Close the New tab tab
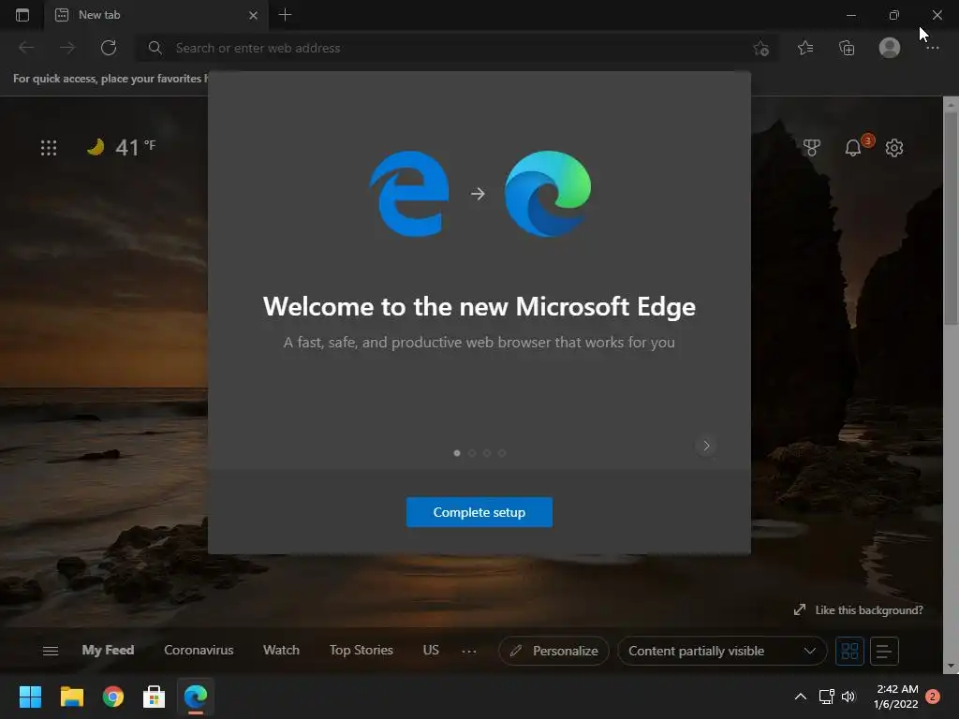Image resolution: width=959 pixels, height=719 pixels. (253, 15)
